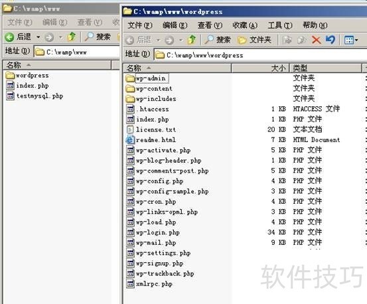Select wp-links-opml.php file name

coord(167,212)
